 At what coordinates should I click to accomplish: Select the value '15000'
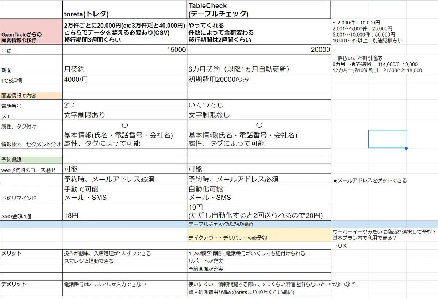124,50
